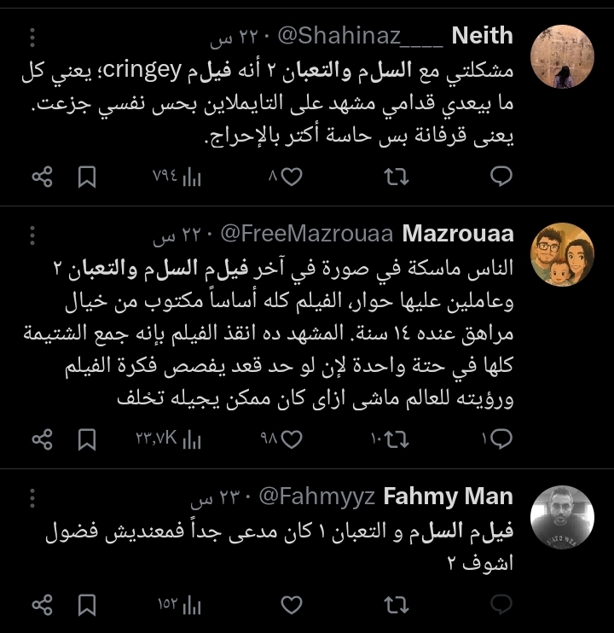Reply to Neith's tweet
This screenshot has width=614, height=633.
coord(502,177)
